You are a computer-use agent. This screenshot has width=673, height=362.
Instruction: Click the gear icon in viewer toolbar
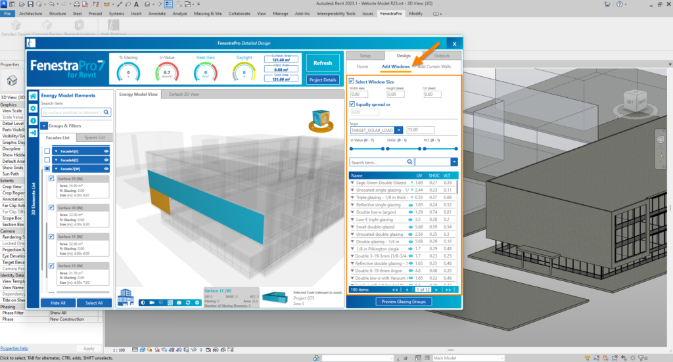tap(197, 303)
